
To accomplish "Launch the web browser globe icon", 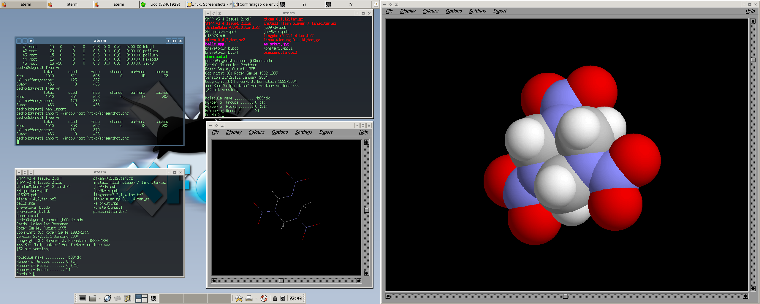I will pos(107,298).
